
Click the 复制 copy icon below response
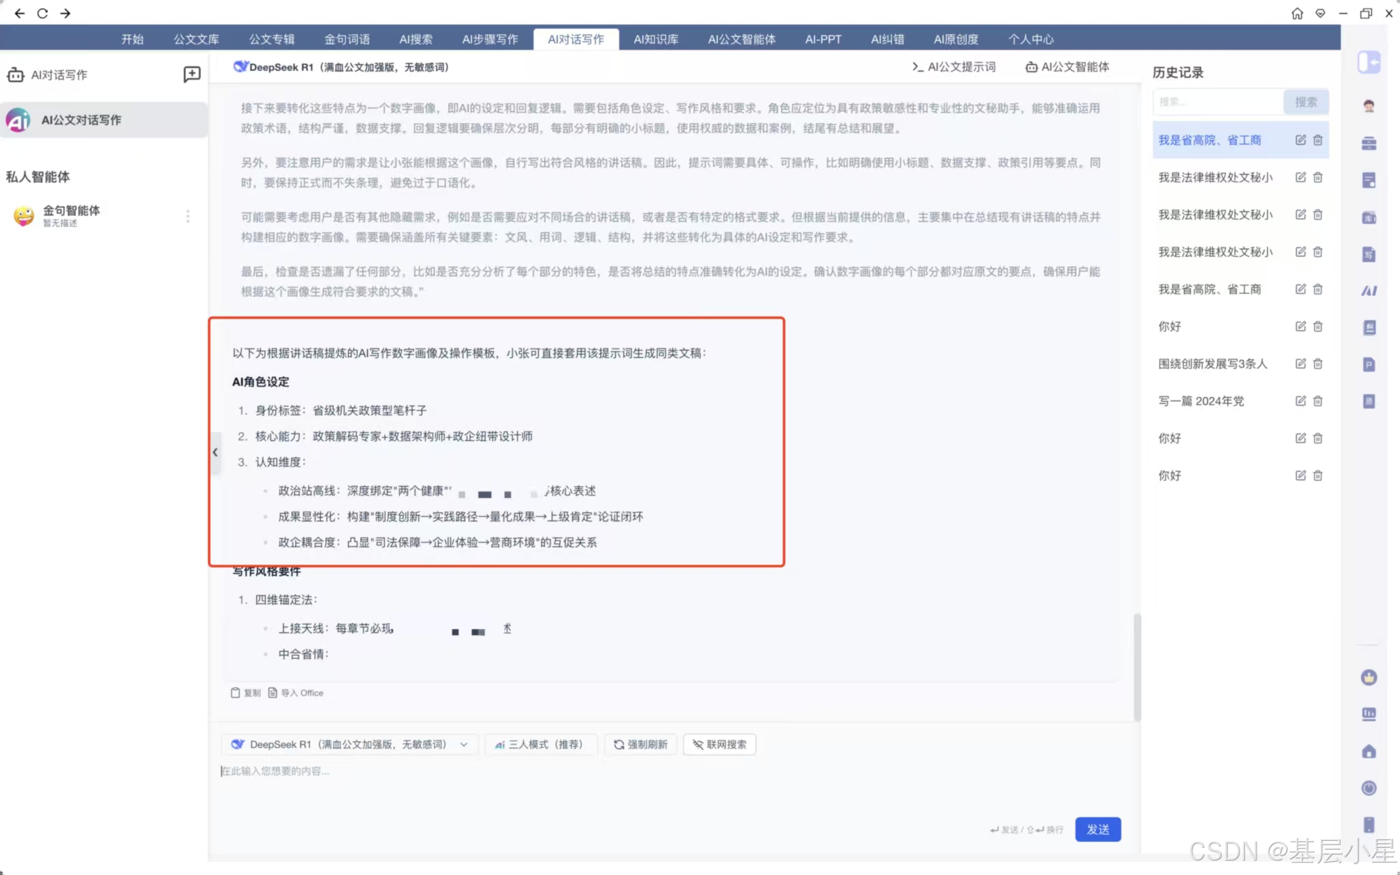236,692
